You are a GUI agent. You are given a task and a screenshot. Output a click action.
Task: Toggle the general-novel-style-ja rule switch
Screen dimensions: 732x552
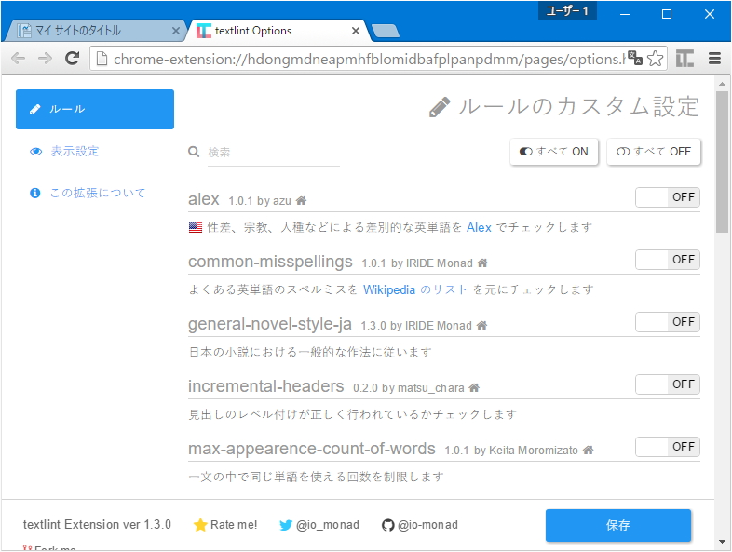667,322
